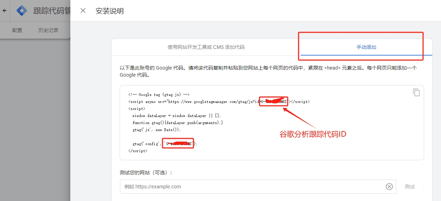Copy the Google tag code snippet
441x201 pixels.
416,92
